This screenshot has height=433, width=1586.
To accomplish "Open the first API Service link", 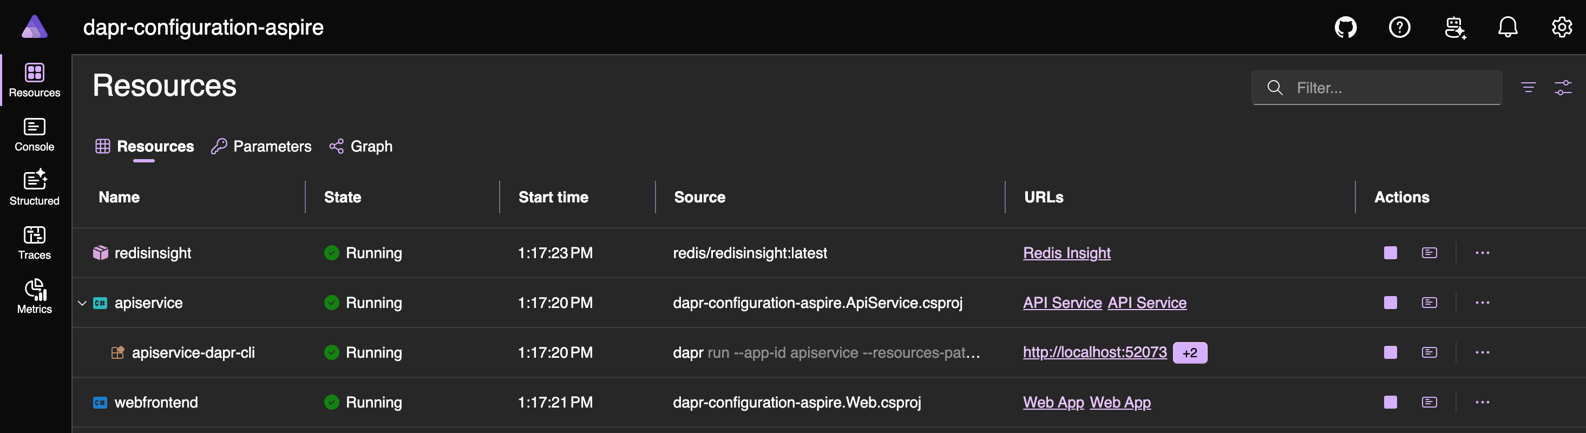I will click(x=1062, y=303).
